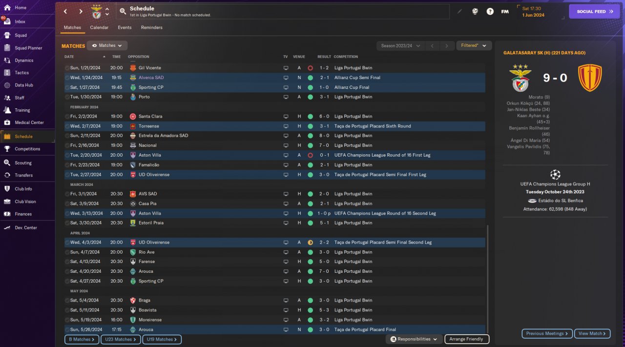Image resolution: width=625 pixels, height=347 pixels.
Task: Toggle selection circle for Alverca SAD match
Action: (67, 78)
